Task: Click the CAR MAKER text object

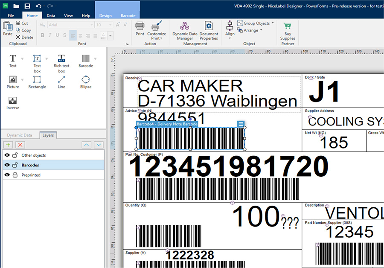Action: pyautogui.click(x=190, y=86)
